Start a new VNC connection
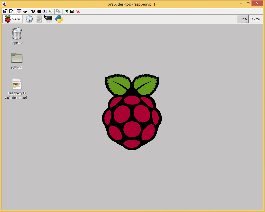This screenshot has height=212, width=265. click(66, 11)
